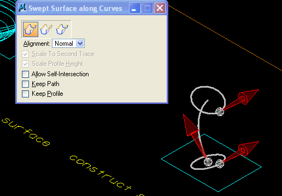Click the MicroStation icon in dialog title bar

pos(22,8)
